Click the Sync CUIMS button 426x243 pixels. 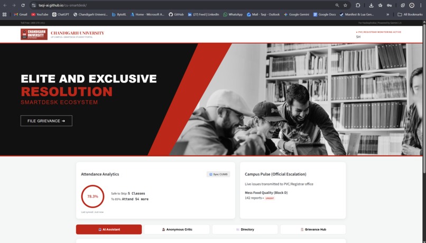coord(218,174)
